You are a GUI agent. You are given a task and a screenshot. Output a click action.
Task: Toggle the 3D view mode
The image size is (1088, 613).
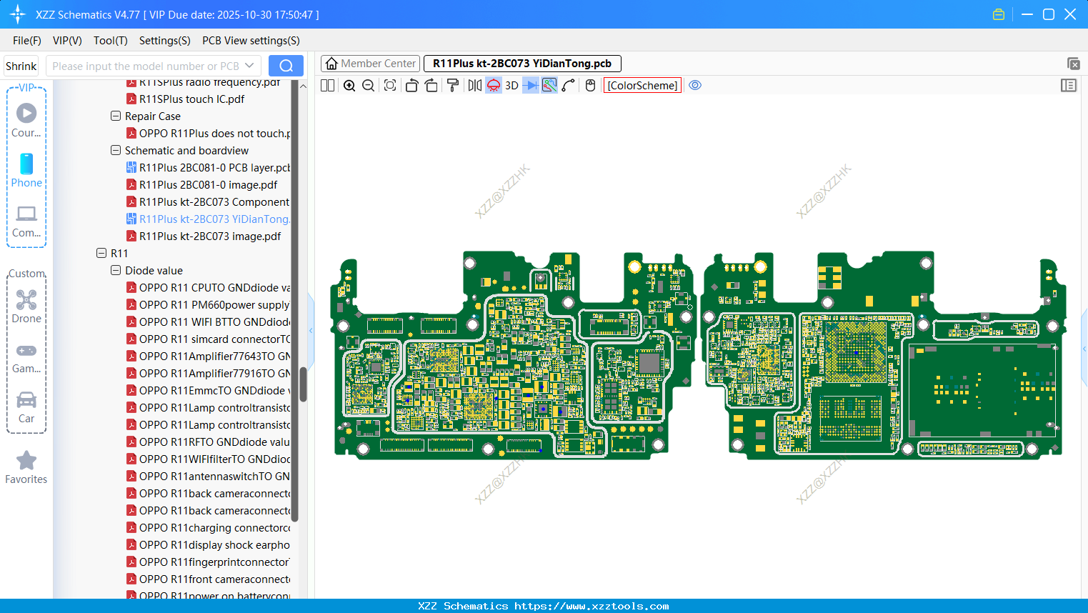pyautogui.click(x=511, y=86)
